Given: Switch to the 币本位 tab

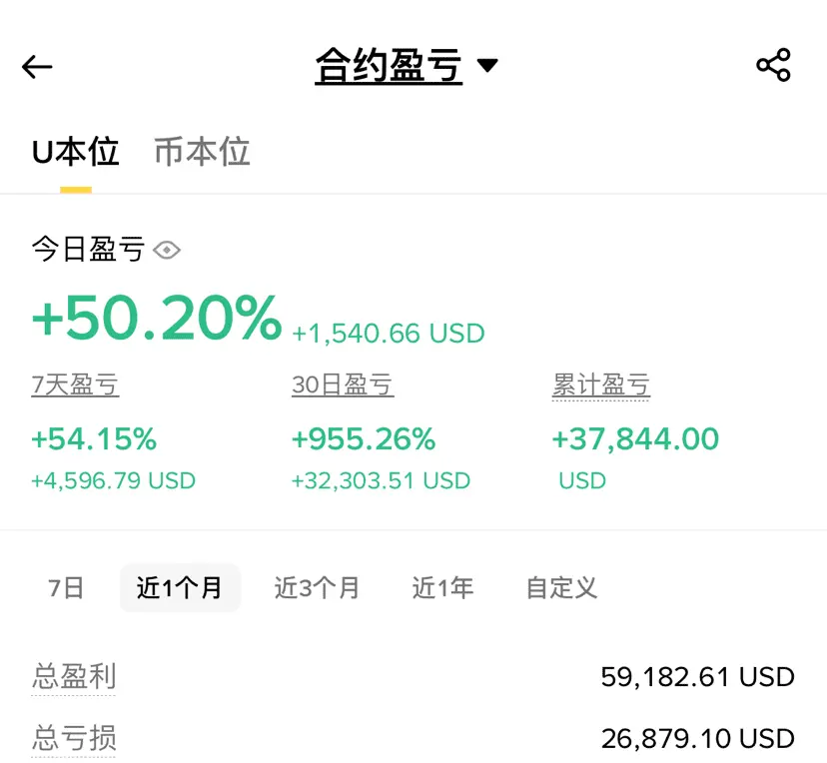Looking at the screenshot, I should [202, 153].
